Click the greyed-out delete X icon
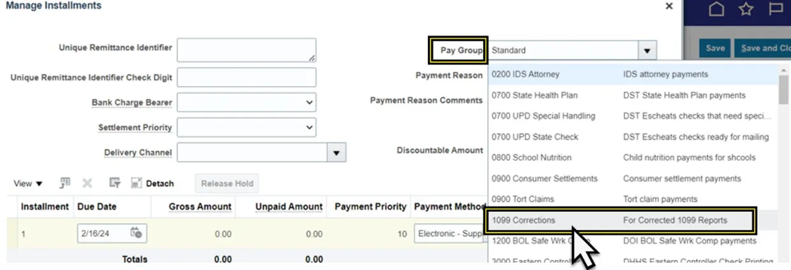The height and width of the screenshot is (270, 791). 87,183
